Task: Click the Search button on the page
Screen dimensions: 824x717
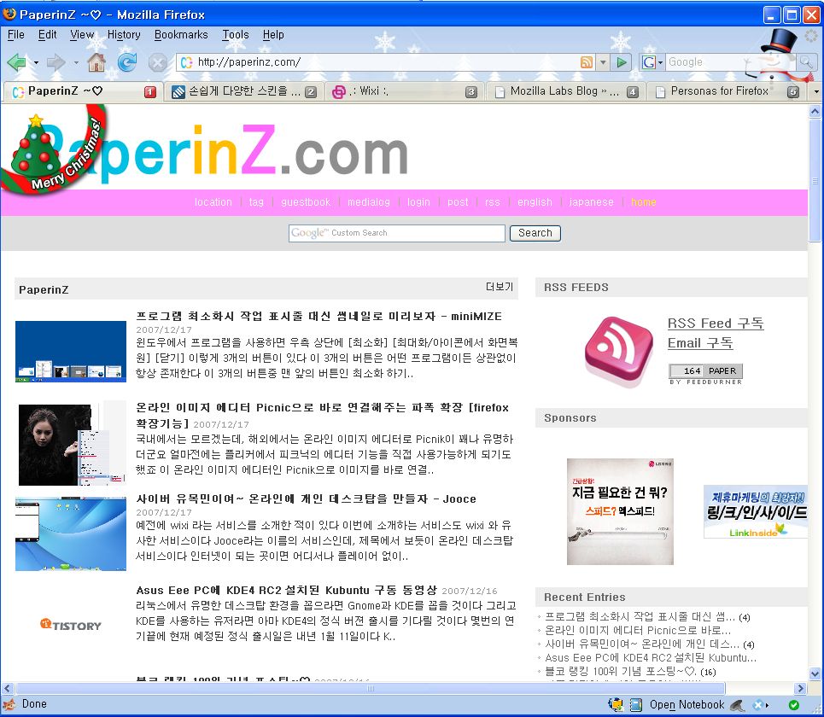Action: [535, 233]
